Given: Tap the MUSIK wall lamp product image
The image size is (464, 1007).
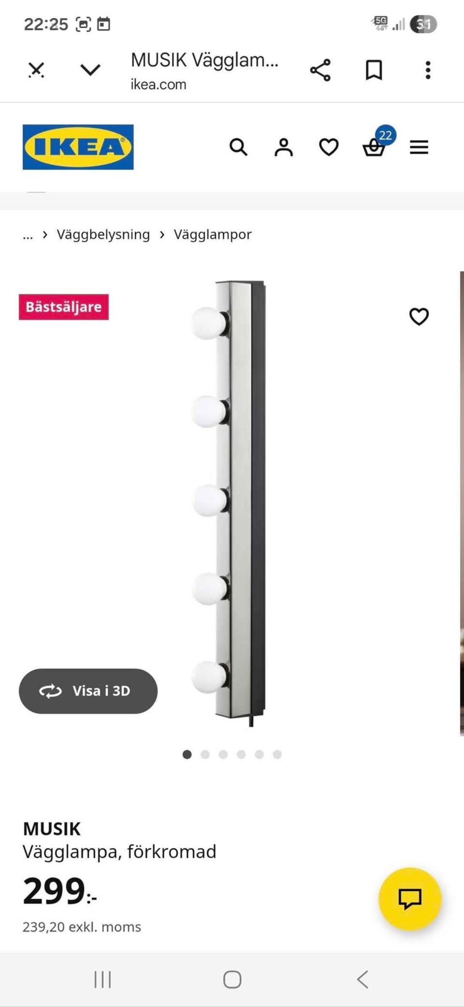Looking at the screenshot, I should coord(229,503).
